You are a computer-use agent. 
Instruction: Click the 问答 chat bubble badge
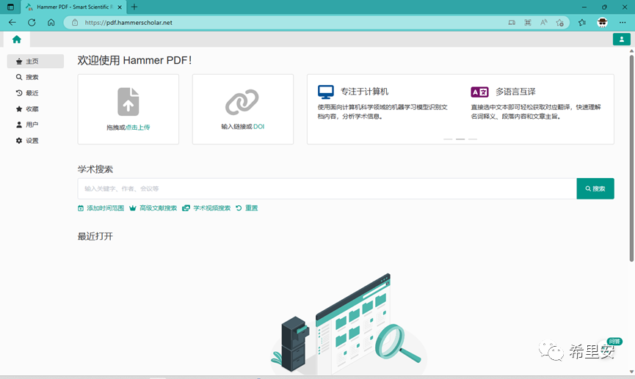pos(614,342)
